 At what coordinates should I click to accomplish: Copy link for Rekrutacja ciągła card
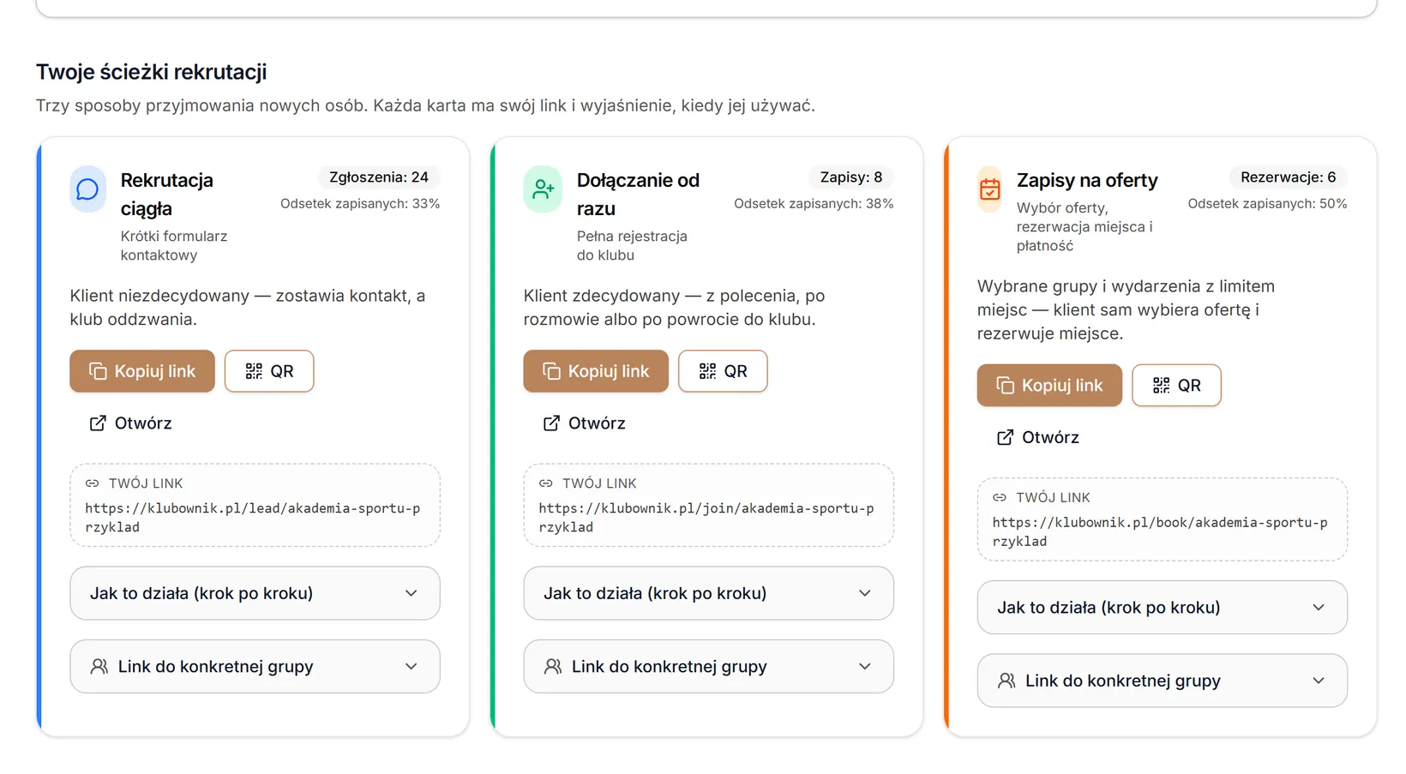click(142, 371)
